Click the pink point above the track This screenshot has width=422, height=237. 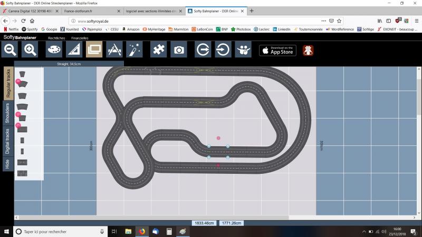pos(218,138)
